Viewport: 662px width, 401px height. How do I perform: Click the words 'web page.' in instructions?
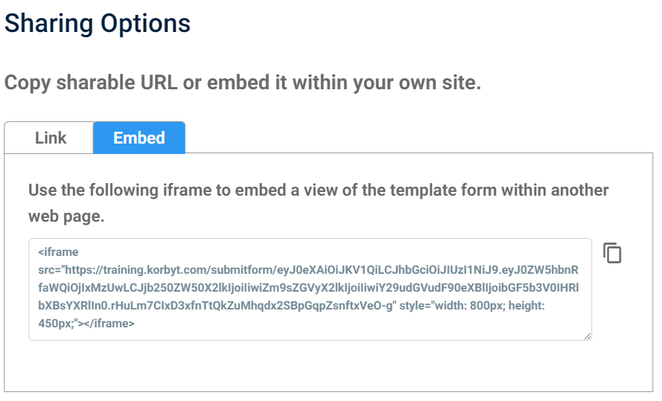click(x=66, y=216)
